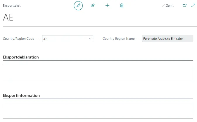The image size is (197, 122).
Task: Collapse the Eksportinformation section heading
Action: [21, 95]
